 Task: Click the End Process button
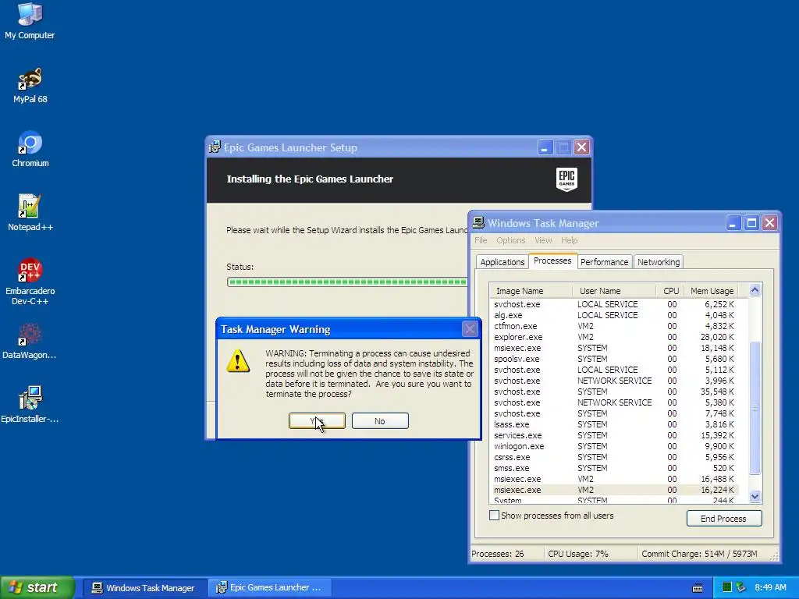(724, 518)
